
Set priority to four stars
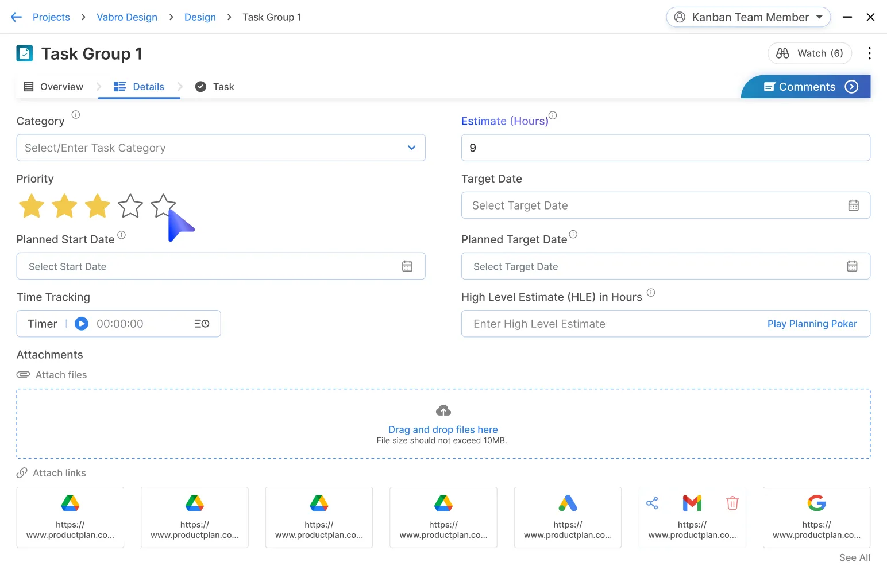tap(130, 205)
